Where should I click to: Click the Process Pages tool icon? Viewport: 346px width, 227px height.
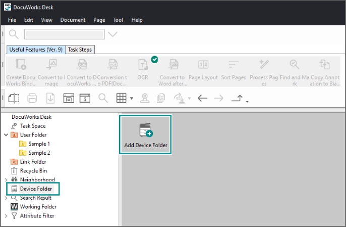pyautogui.click(x=264, y=65)
